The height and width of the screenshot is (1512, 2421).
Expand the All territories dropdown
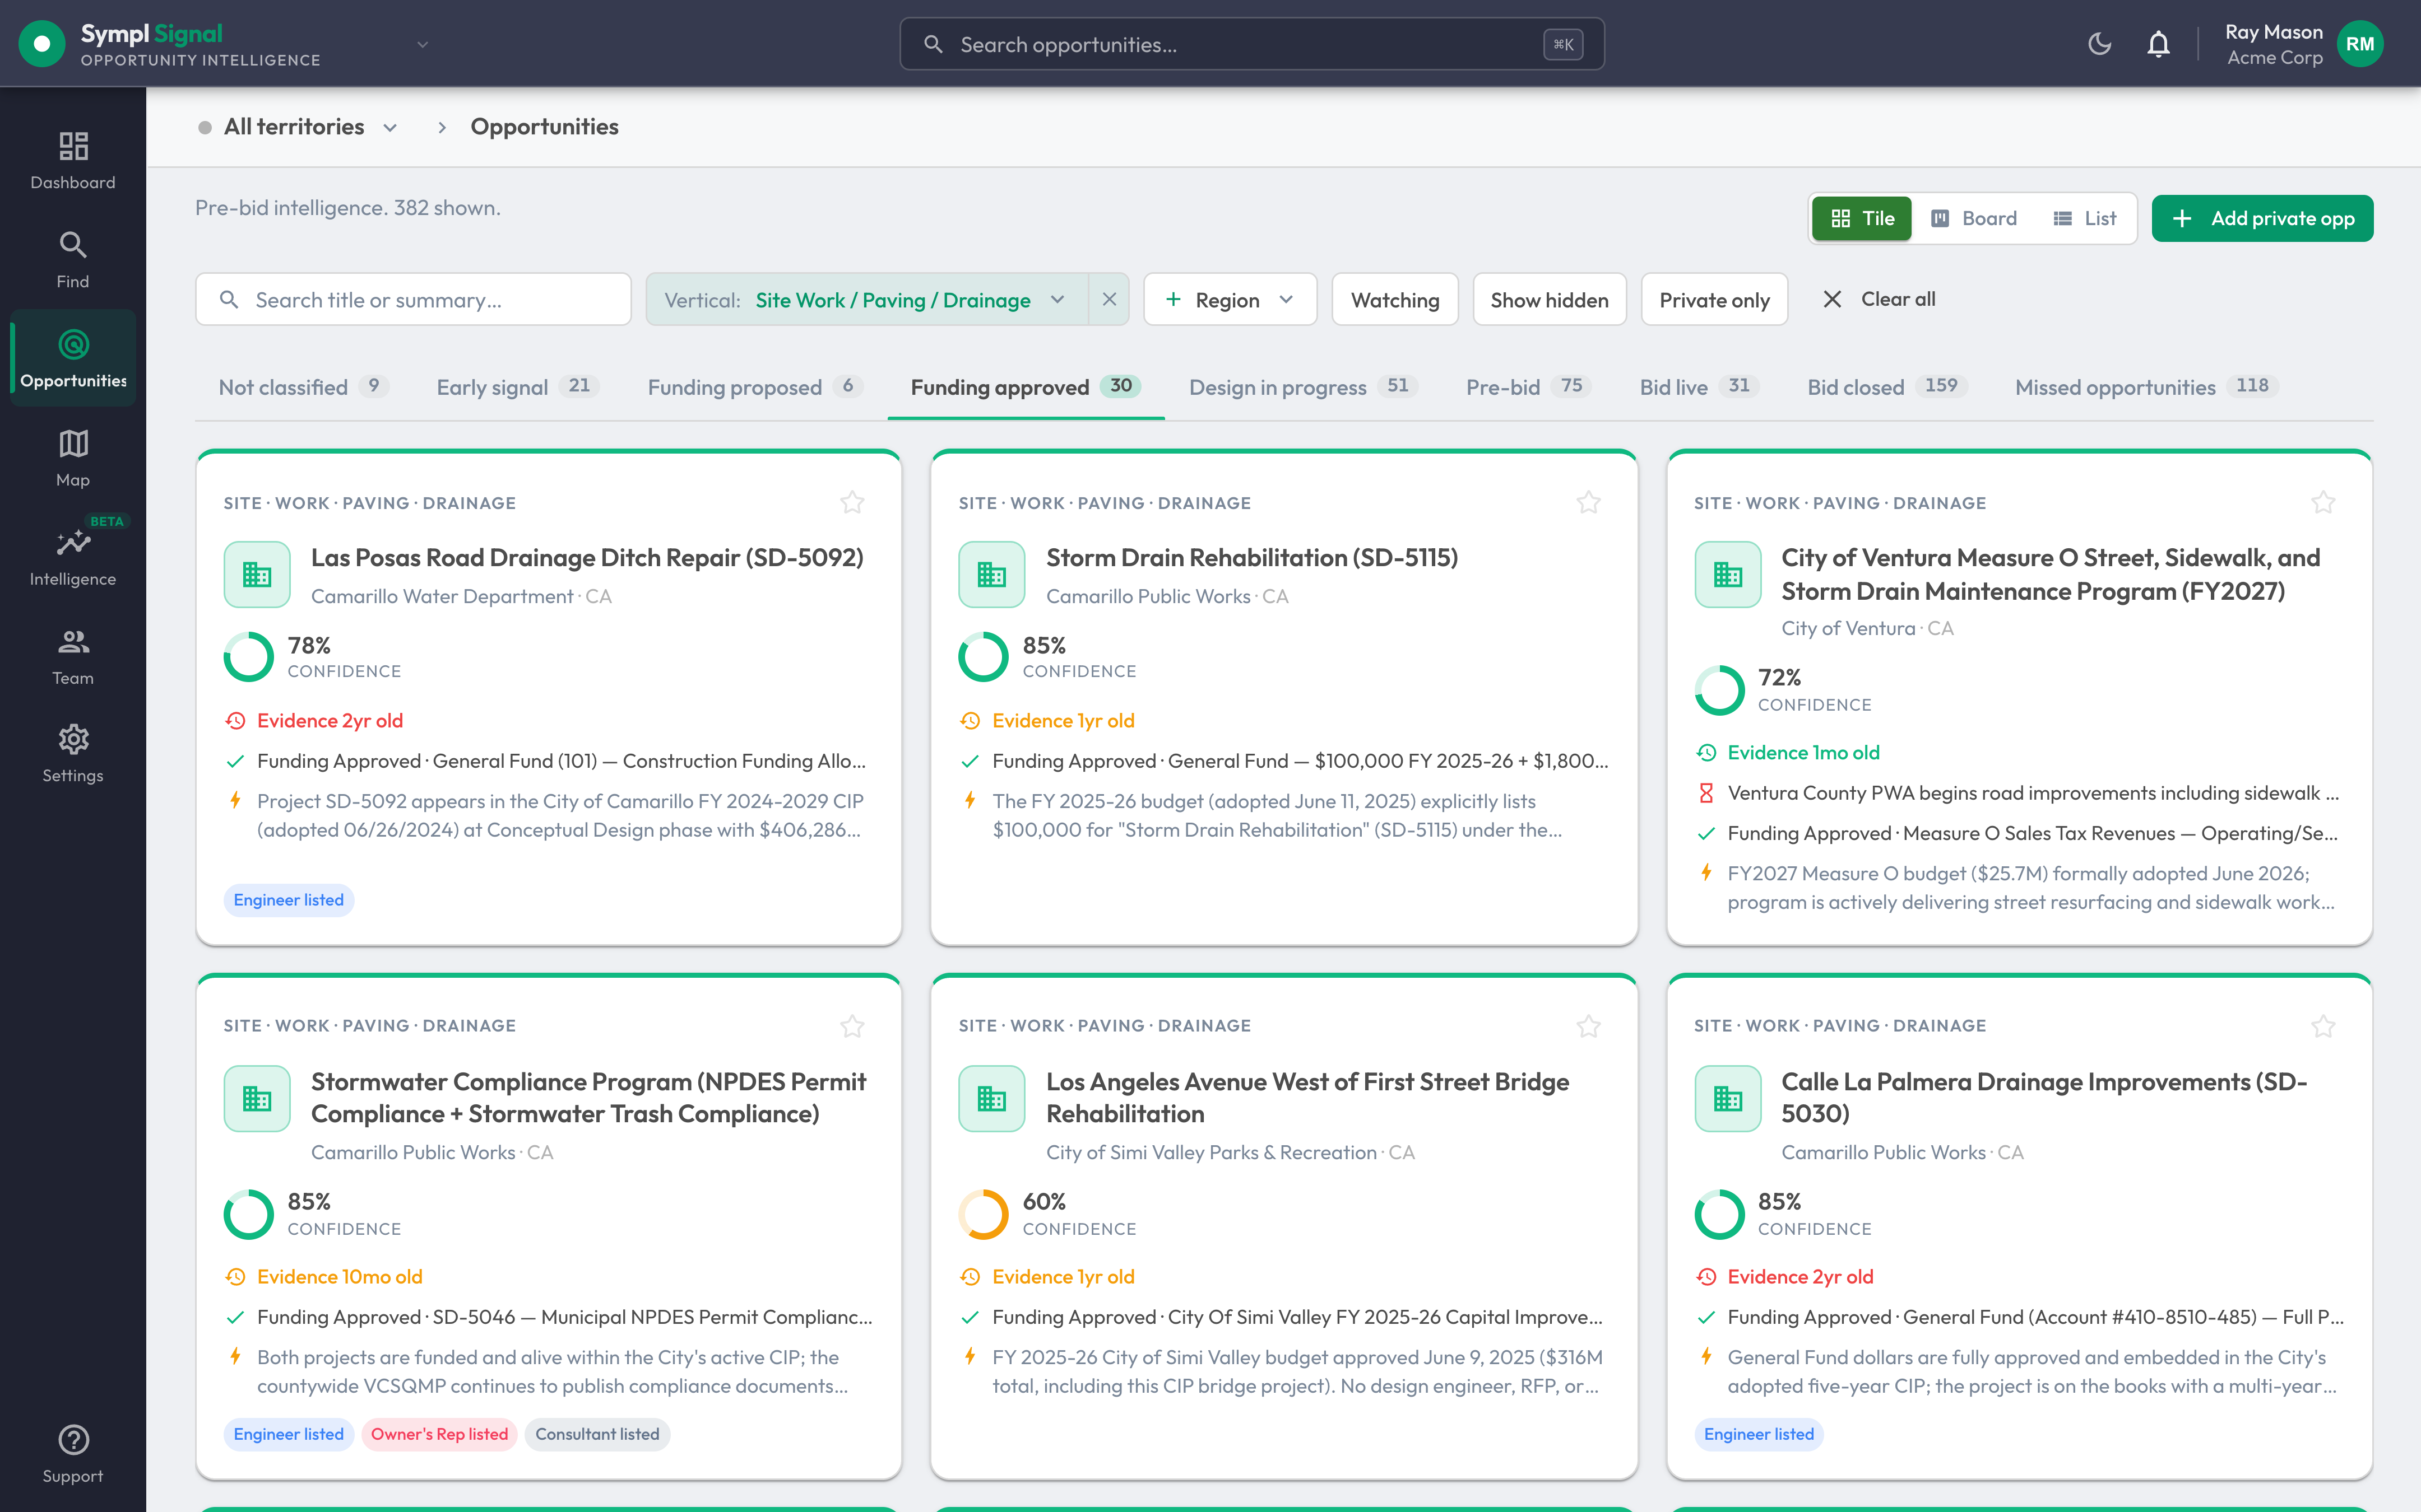[x=299, y=127]
